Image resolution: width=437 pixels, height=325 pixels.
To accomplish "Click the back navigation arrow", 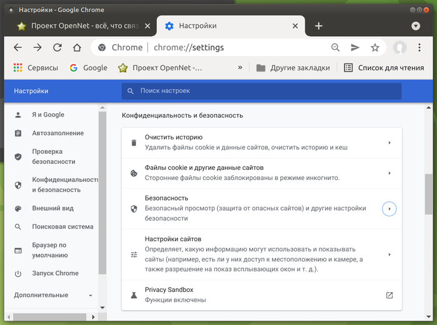I will [17, 47].
